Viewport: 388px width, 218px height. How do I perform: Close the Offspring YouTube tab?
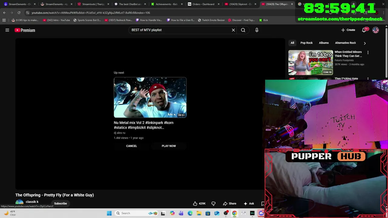pos(292,4)
